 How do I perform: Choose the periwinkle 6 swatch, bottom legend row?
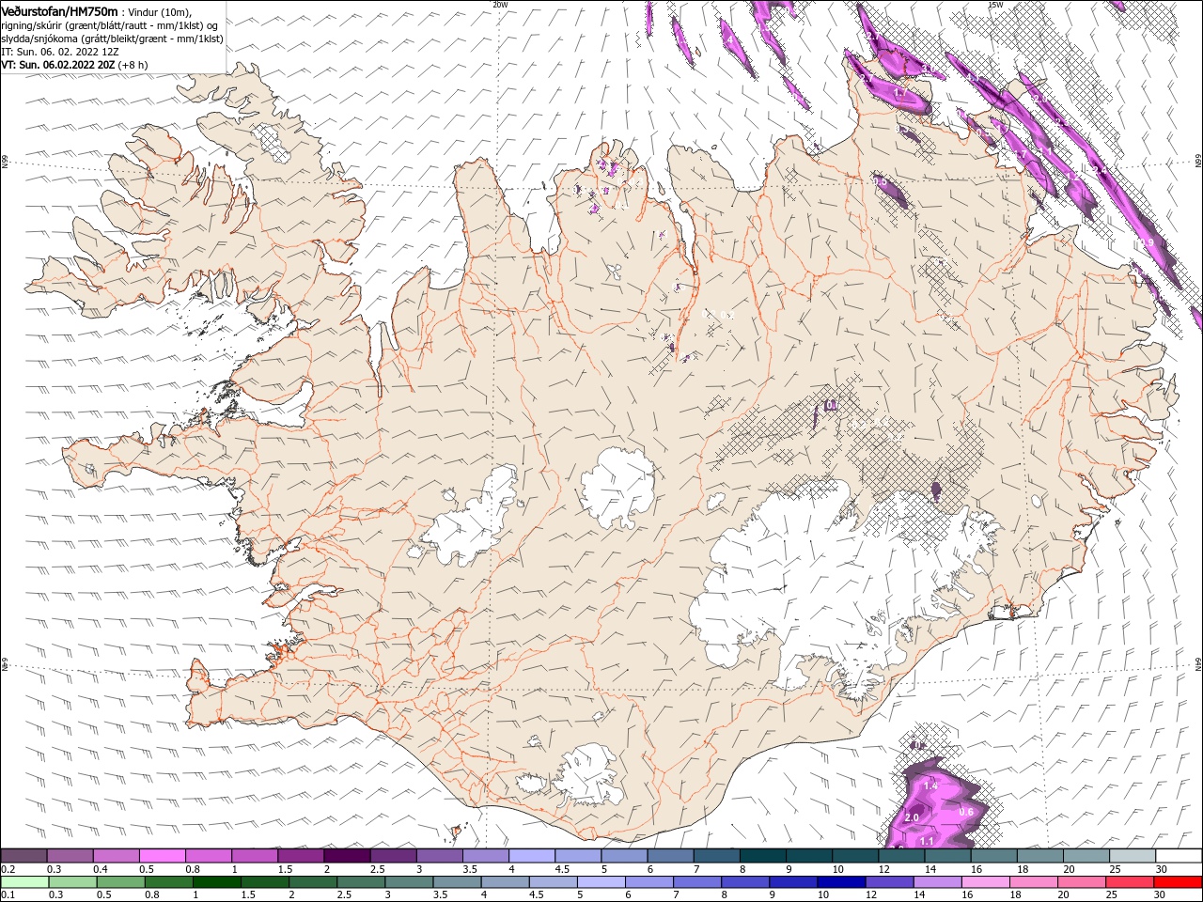[649, 882]
